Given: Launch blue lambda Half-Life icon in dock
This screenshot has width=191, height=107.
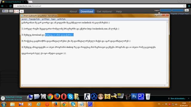Looking at the screenshot, I should [94, 97].
